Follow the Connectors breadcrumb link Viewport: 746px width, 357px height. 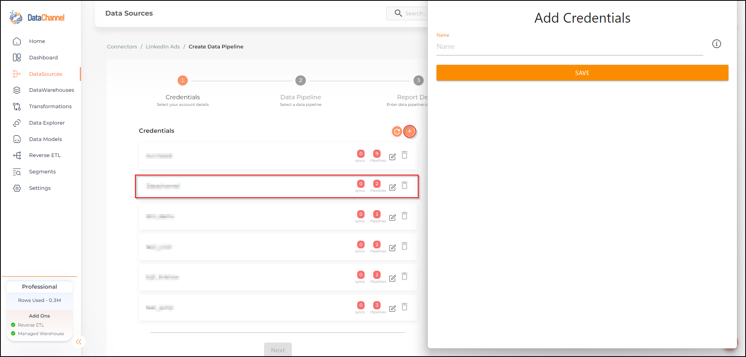coord(122,46)
